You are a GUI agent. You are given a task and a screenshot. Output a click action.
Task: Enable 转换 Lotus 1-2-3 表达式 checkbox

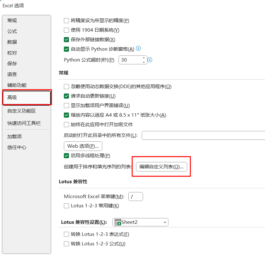point(66,234)
